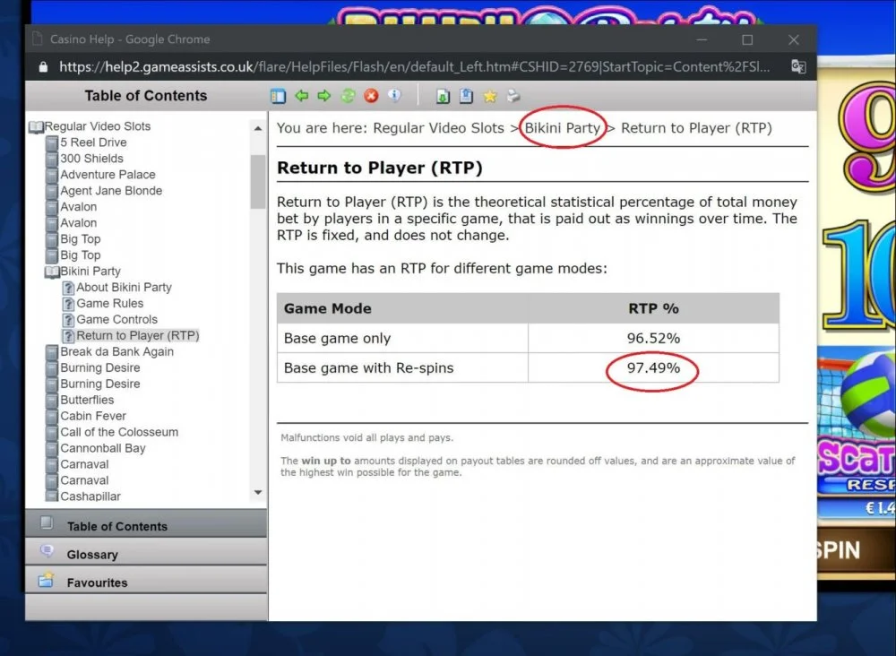Open the info bubble icon in the toolbar
The image size is (896, 656).
pos(394,95)
